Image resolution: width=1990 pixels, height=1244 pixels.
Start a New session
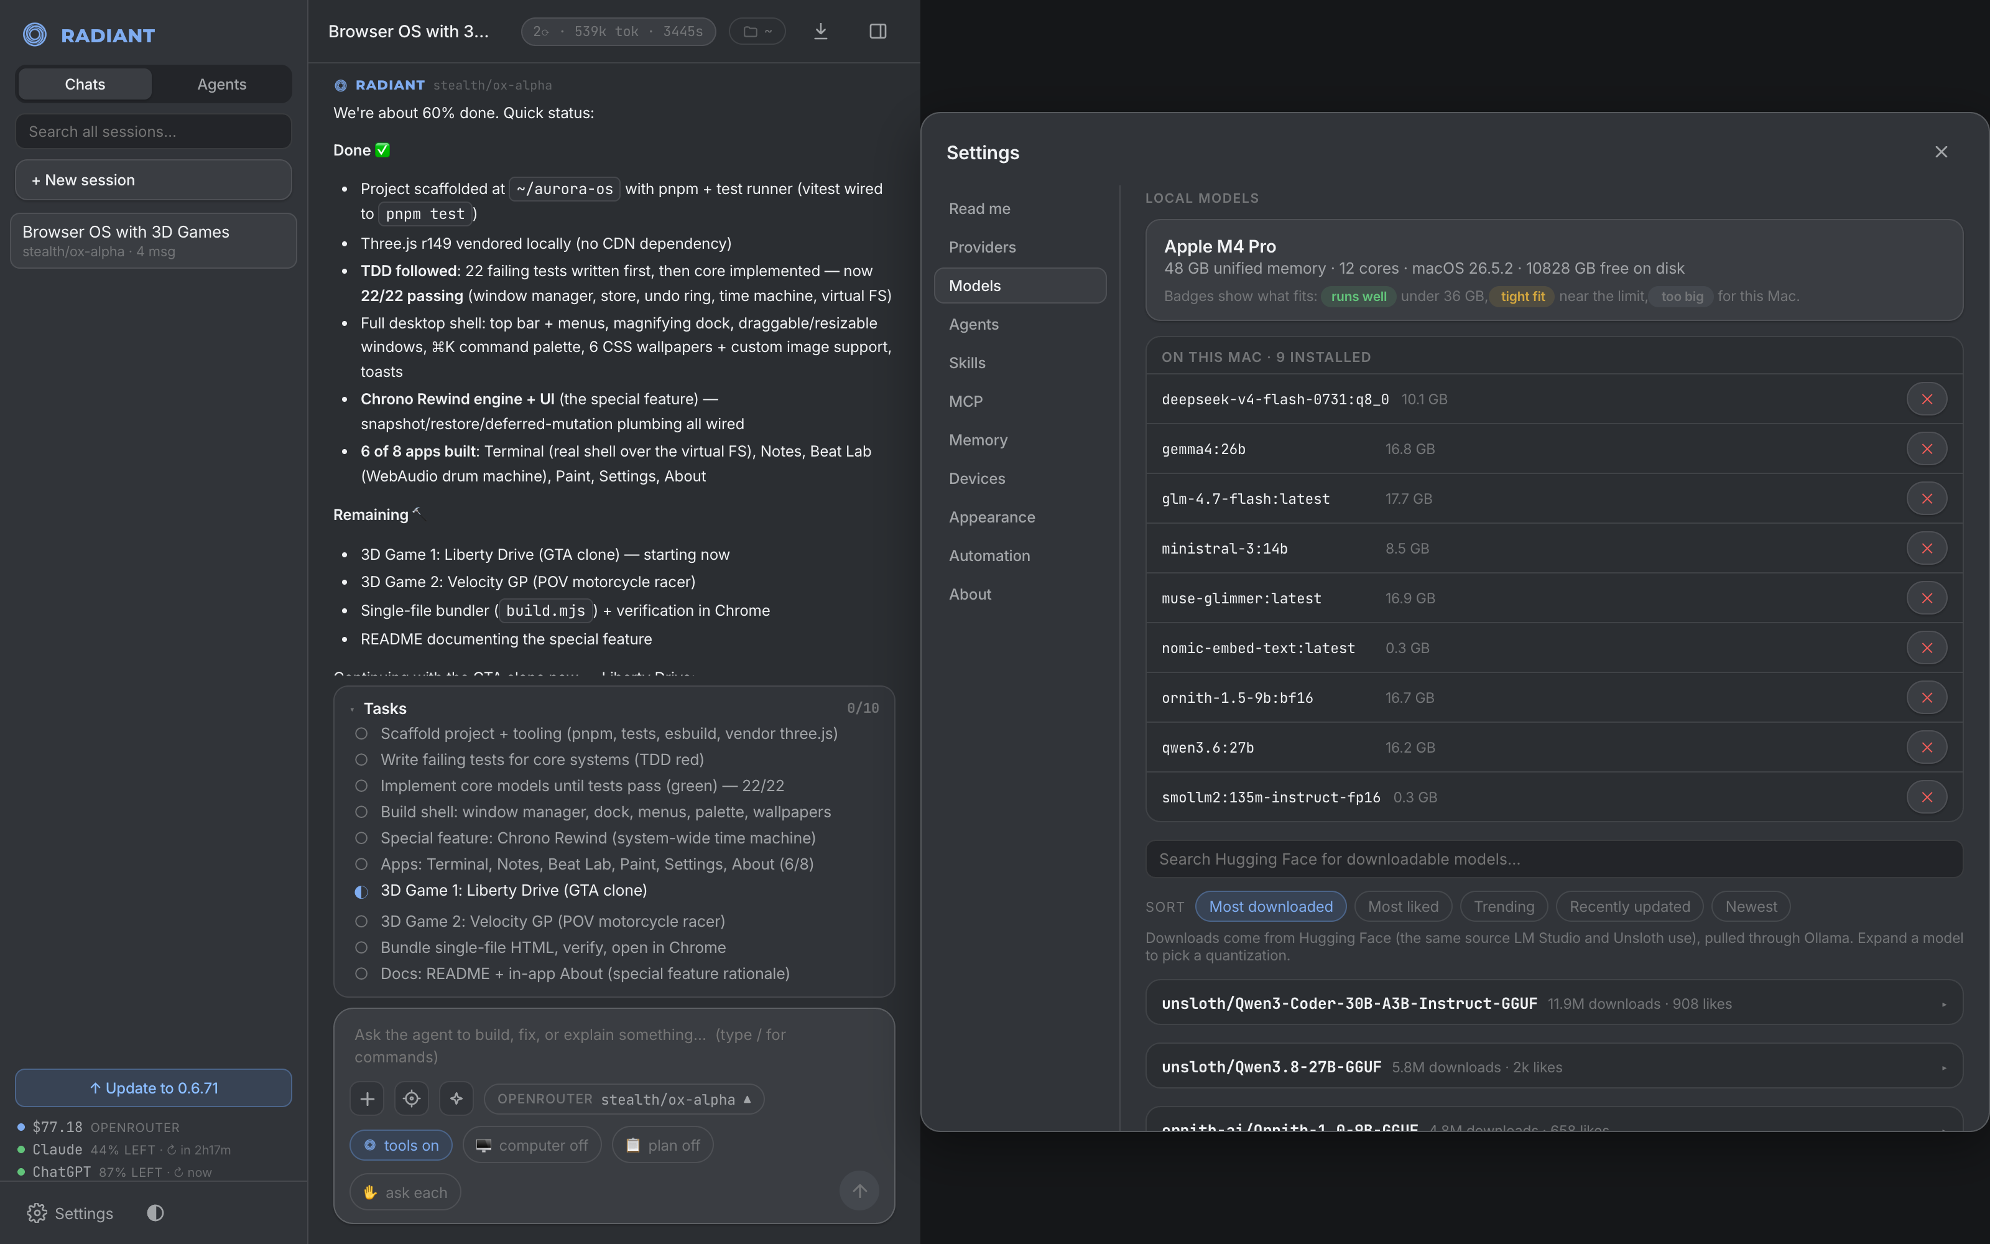click(154, 180)
